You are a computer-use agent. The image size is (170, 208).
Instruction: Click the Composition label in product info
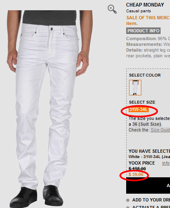tap(141, 38)
